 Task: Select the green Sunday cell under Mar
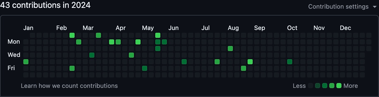[x=98, y=35]
